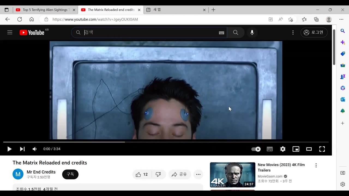Screen dimensions: 349x196
Task: Go back to previous page
Action: point(8,19)
